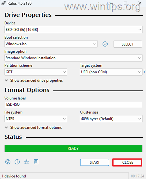Viewport: 146px width, 179px height.
Task: Open the Cluster size dropdown
Action: tap(111, 119)
